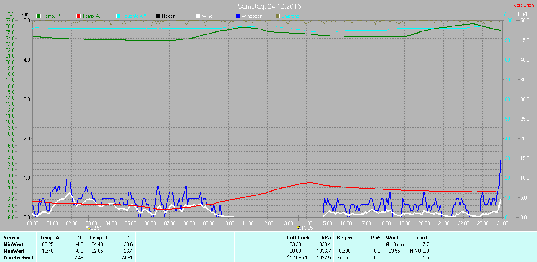537x262 pixels.
Task: Click the Luftdruck column header
Action: [x=298, y=238]
